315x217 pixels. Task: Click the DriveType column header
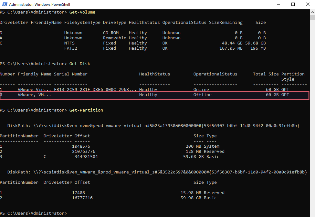coord(114,23)
